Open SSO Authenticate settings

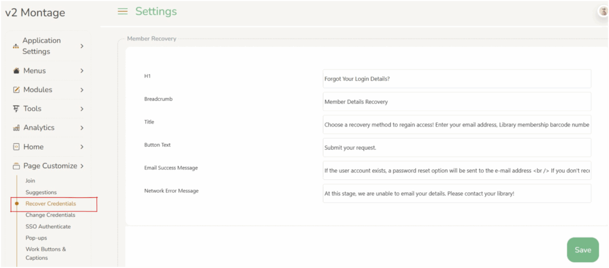pos(48,226)
